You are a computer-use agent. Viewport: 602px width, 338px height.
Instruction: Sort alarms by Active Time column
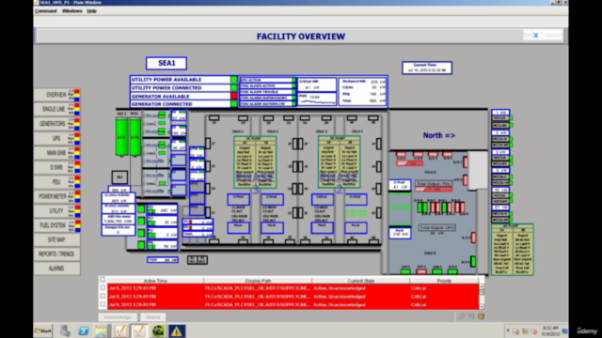point(155,281)
